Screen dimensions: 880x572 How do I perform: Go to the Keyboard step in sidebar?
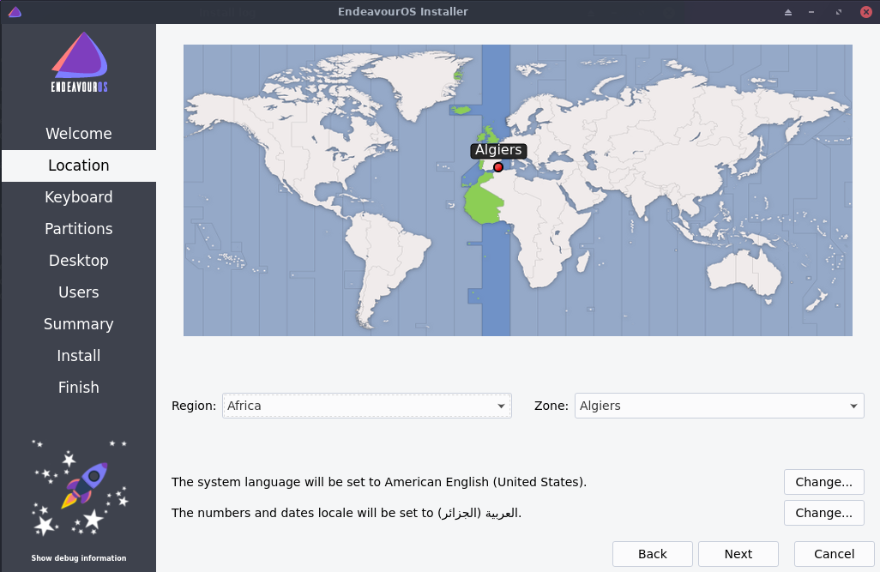pos(79,197)
